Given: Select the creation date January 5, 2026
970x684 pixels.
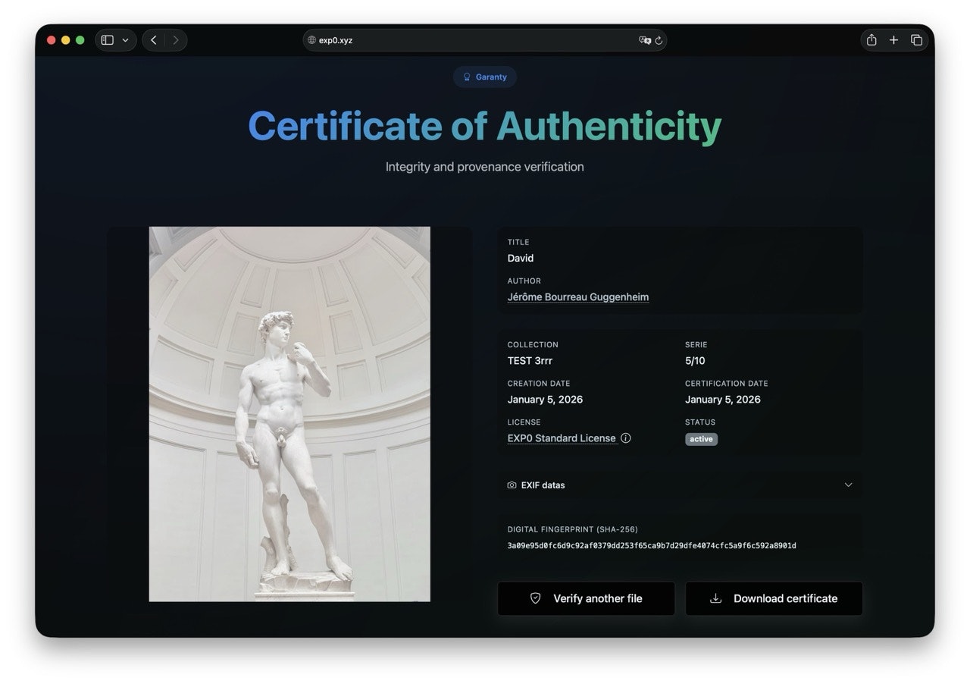Looking at the screenshot, I should 545,400.
